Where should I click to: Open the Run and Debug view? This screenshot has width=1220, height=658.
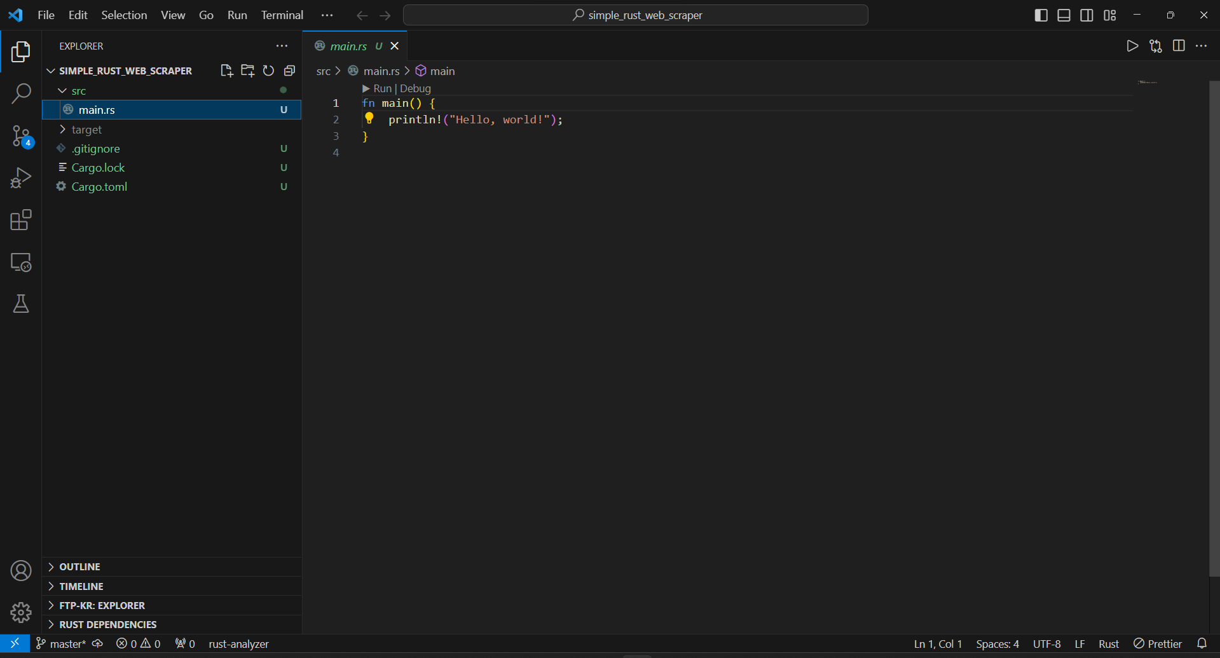click(21, 178)
